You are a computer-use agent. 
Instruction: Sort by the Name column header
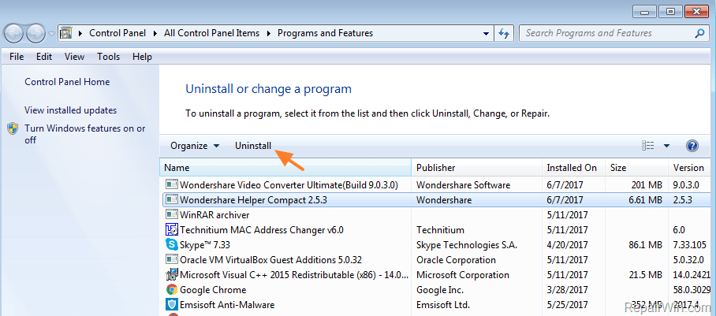(x=286, y=168)
